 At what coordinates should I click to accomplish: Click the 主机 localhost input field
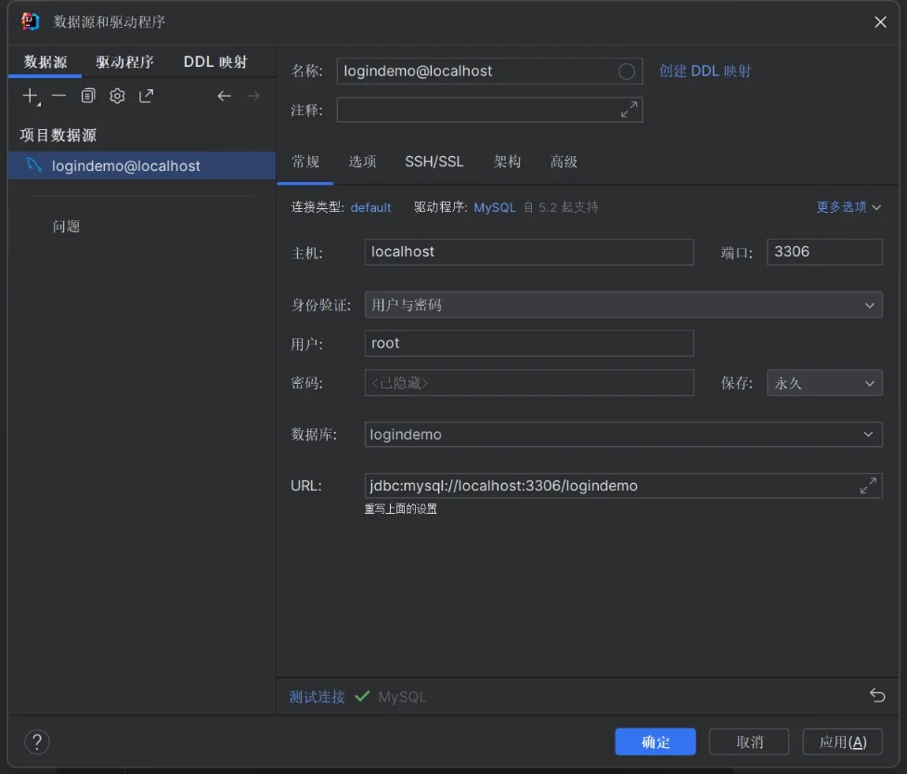point(528,252)
